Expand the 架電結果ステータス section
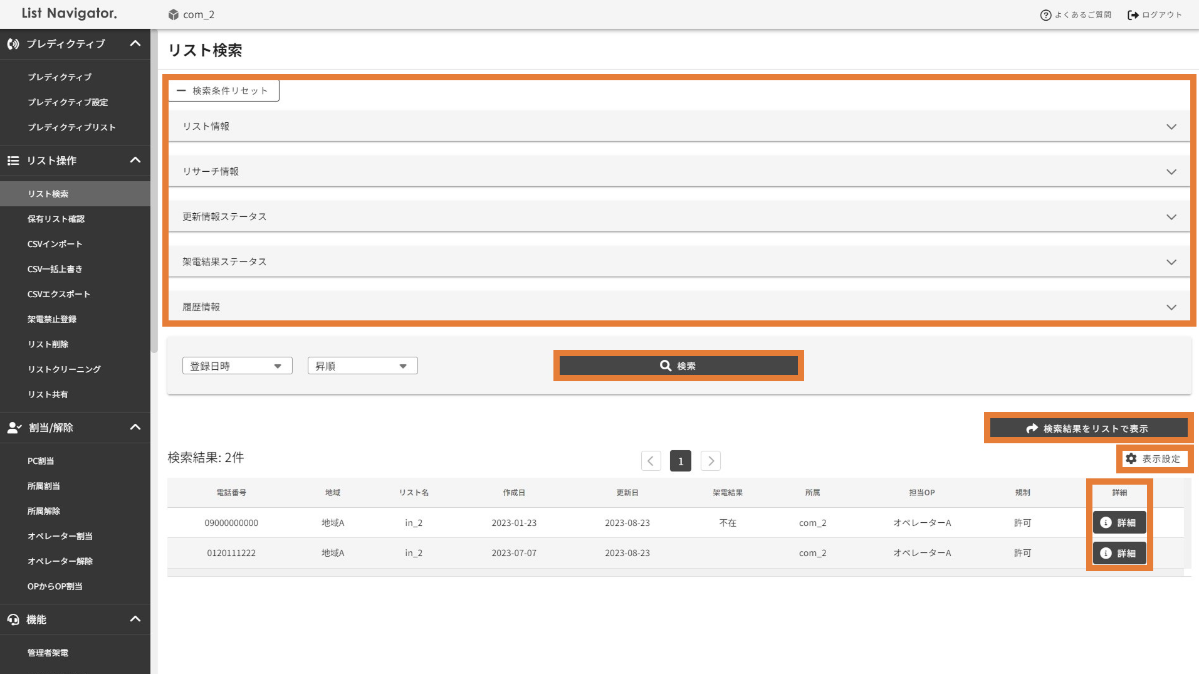1199x674 pixels. (x=678, y=262)
